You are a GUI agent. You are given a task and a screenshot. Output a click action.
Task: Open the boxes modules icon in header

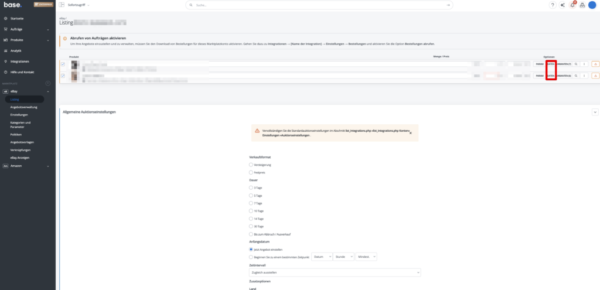582,5
